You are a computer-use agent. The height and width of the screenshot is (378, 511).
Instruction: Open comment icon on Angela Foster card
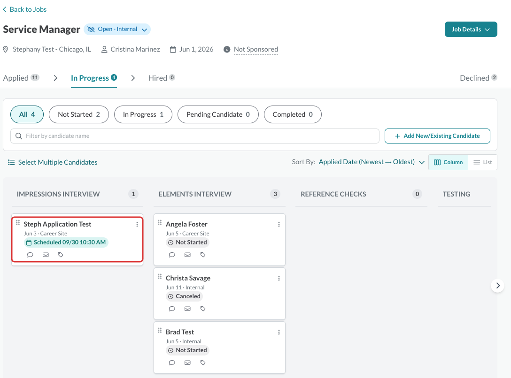pos(172,255)
